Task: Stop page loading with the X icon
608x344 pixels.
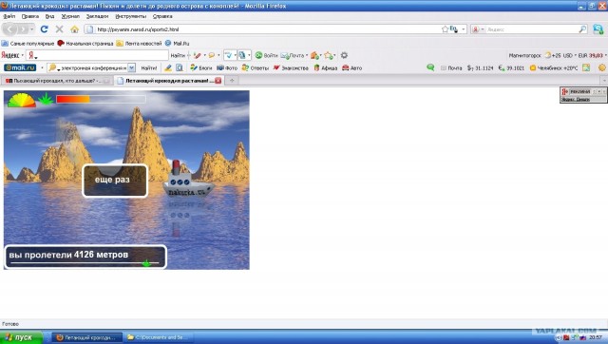Action: (x=59, y=29)
